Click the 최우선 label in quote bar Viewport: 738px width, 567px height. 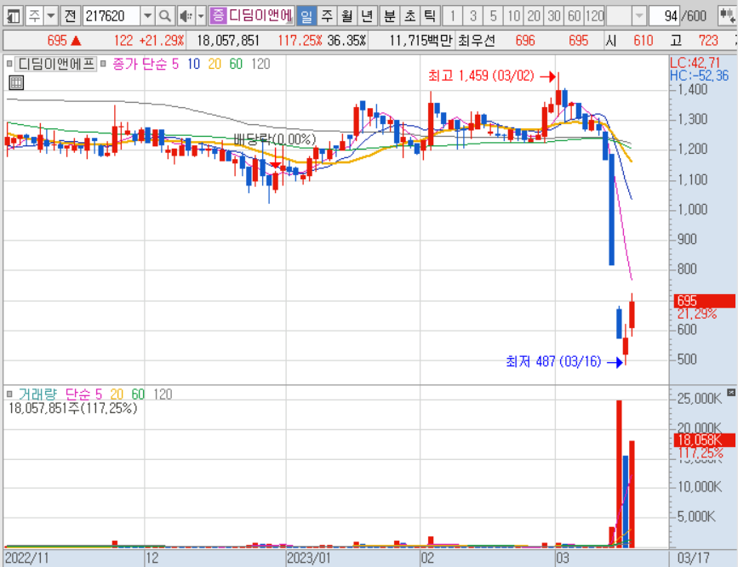point(477,41)
